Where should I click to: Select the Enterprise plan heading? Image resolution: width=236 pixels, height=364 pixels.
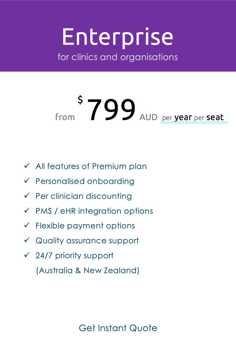[x=118, y=37]
